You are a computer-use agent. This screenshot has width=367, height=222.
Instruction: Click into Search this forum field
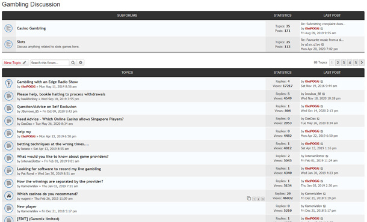click(x=49, y=62)
